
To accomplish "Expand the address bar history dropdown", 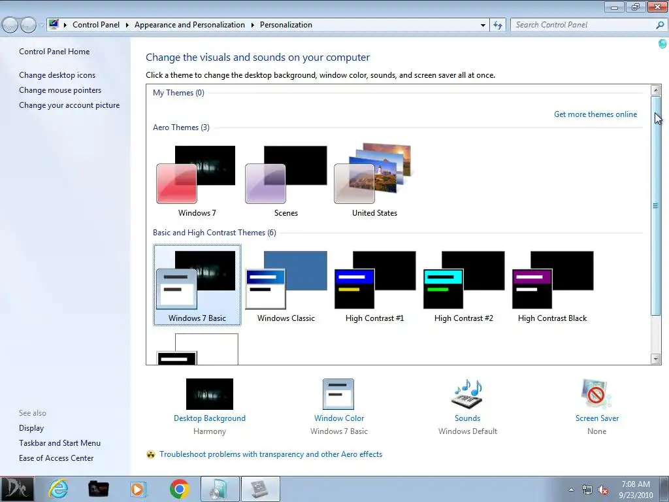I will [483, 25].
